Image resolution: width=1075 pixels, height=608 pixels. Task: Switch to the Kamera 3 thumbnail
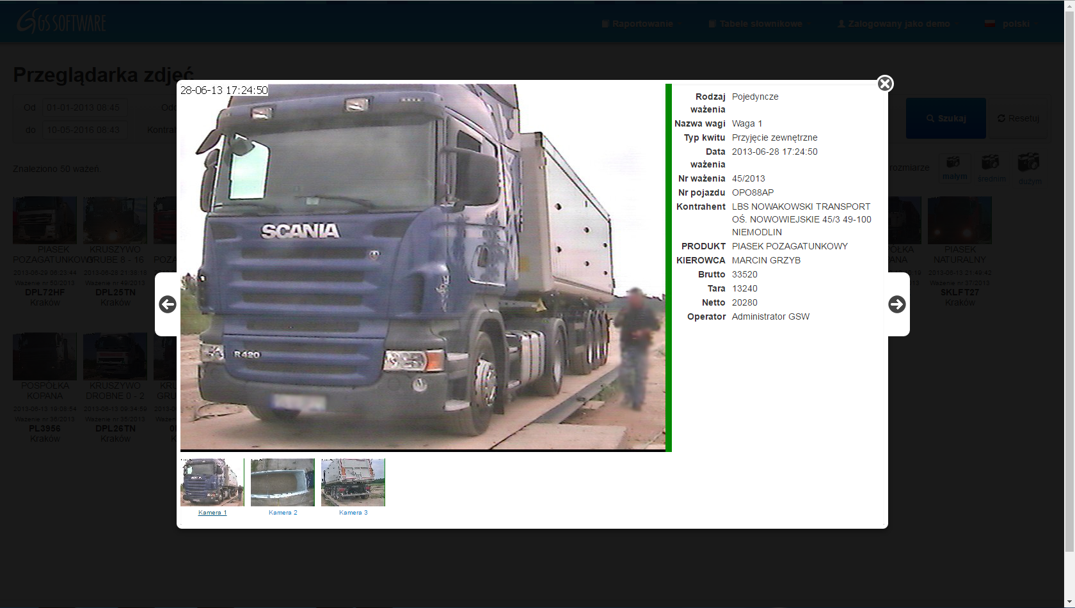tap(353, 482)
